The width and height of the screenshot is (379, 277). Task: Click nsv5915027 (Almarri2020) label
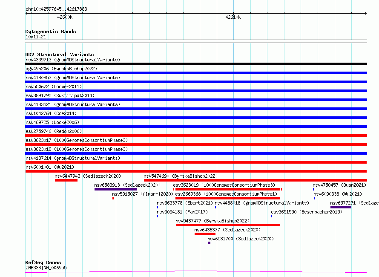tap(143, 194)
